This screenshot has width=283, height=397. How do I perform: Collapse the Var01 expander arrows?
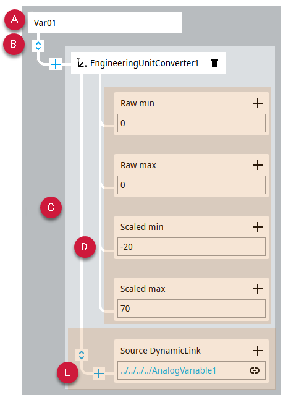pyautogui.click(x=38, y=46)
